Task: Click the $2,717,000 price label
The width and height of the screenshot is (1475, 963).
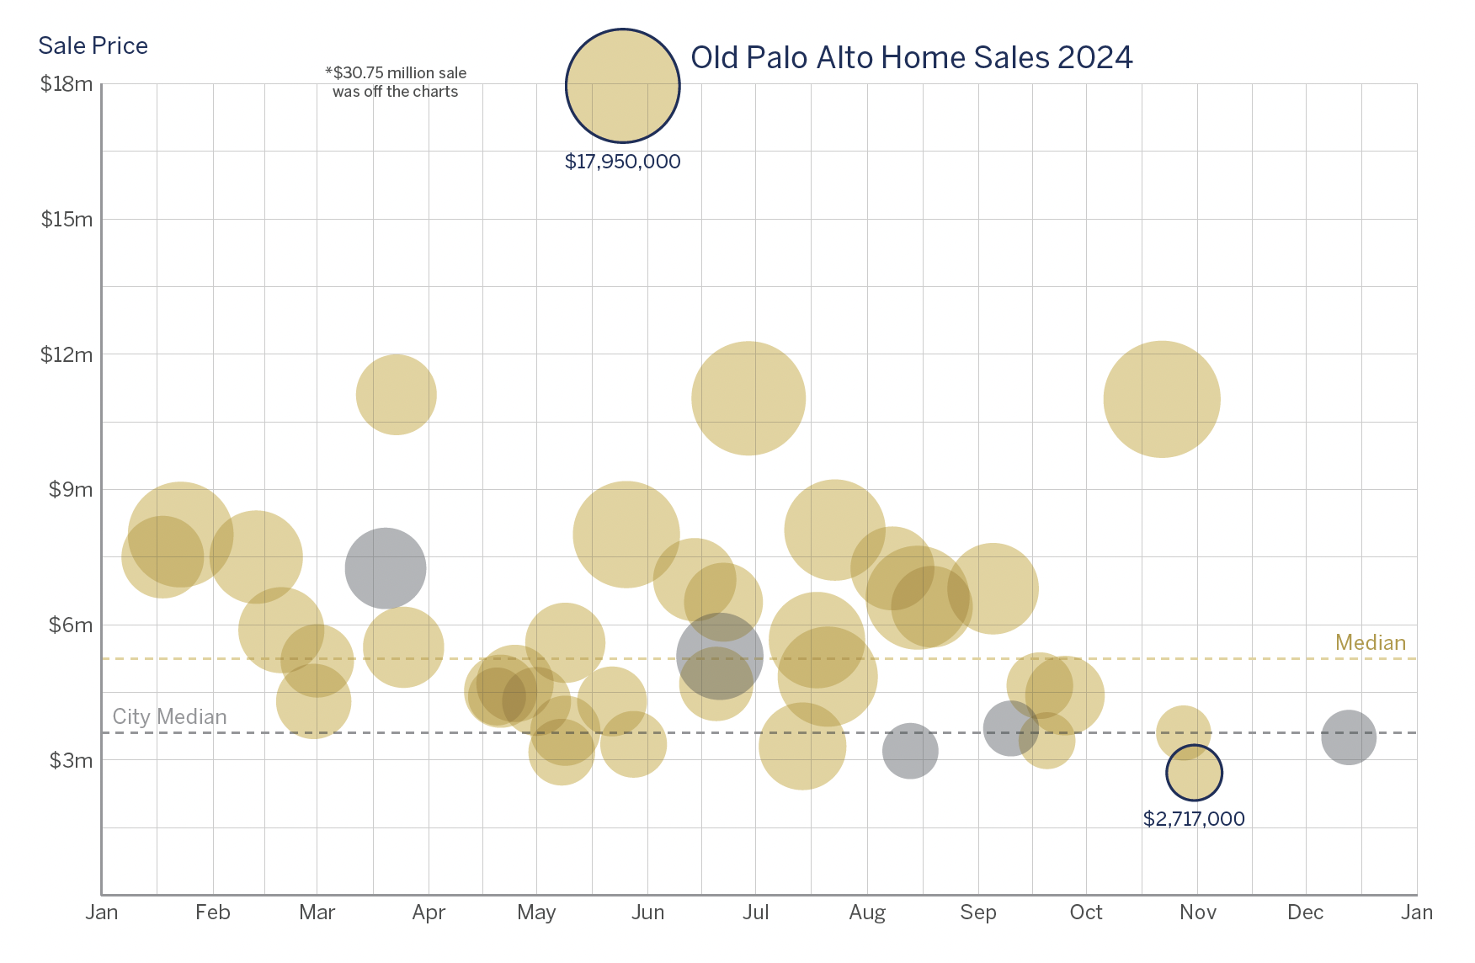Action: [1193, 819]
